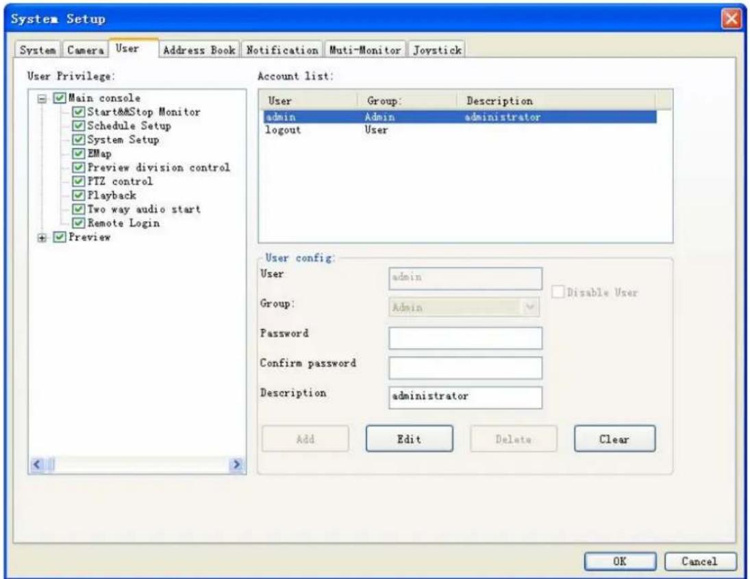Click the privilege tree right scroll arrow

click(236, 464)
